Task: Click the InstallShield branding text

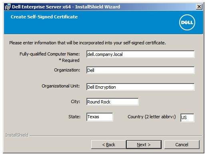Action: pyautogui.click(x=17, y=135)
